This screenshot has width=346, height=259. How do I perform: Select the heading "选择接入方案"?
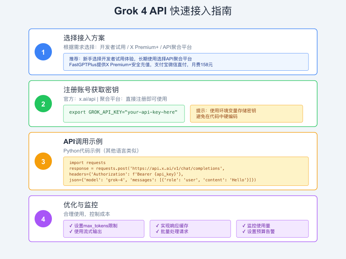point(84,38)
